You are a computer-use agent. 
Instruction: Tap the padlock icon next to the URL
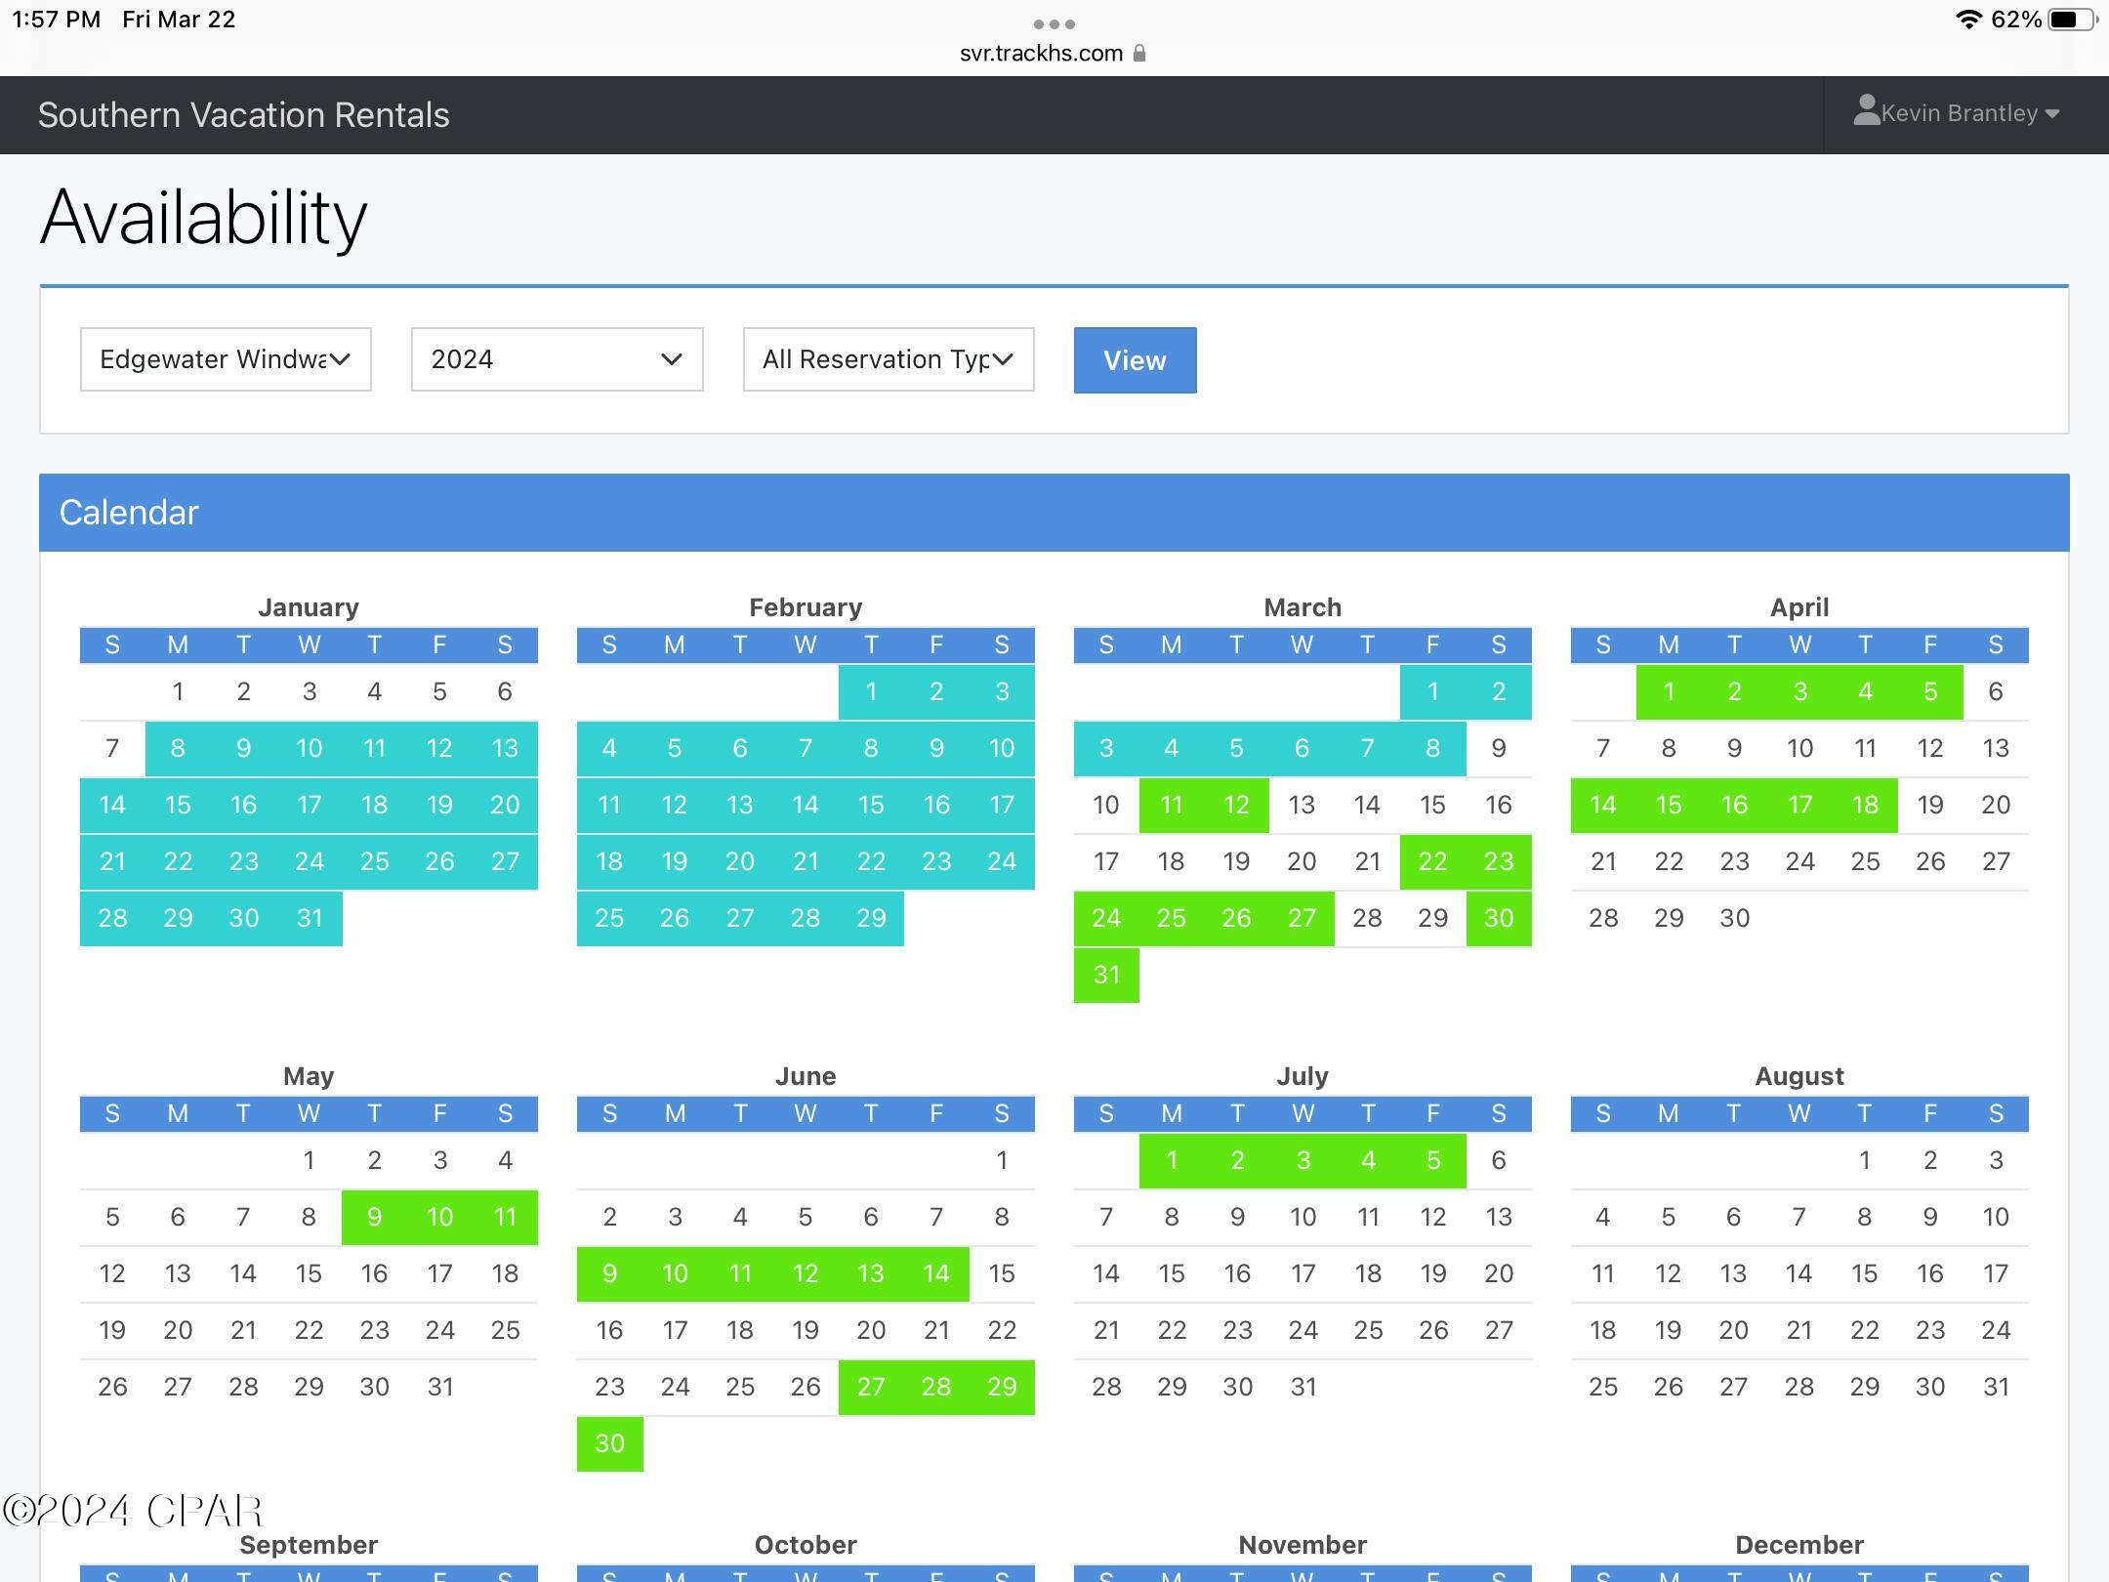(x=1139, y=54)
